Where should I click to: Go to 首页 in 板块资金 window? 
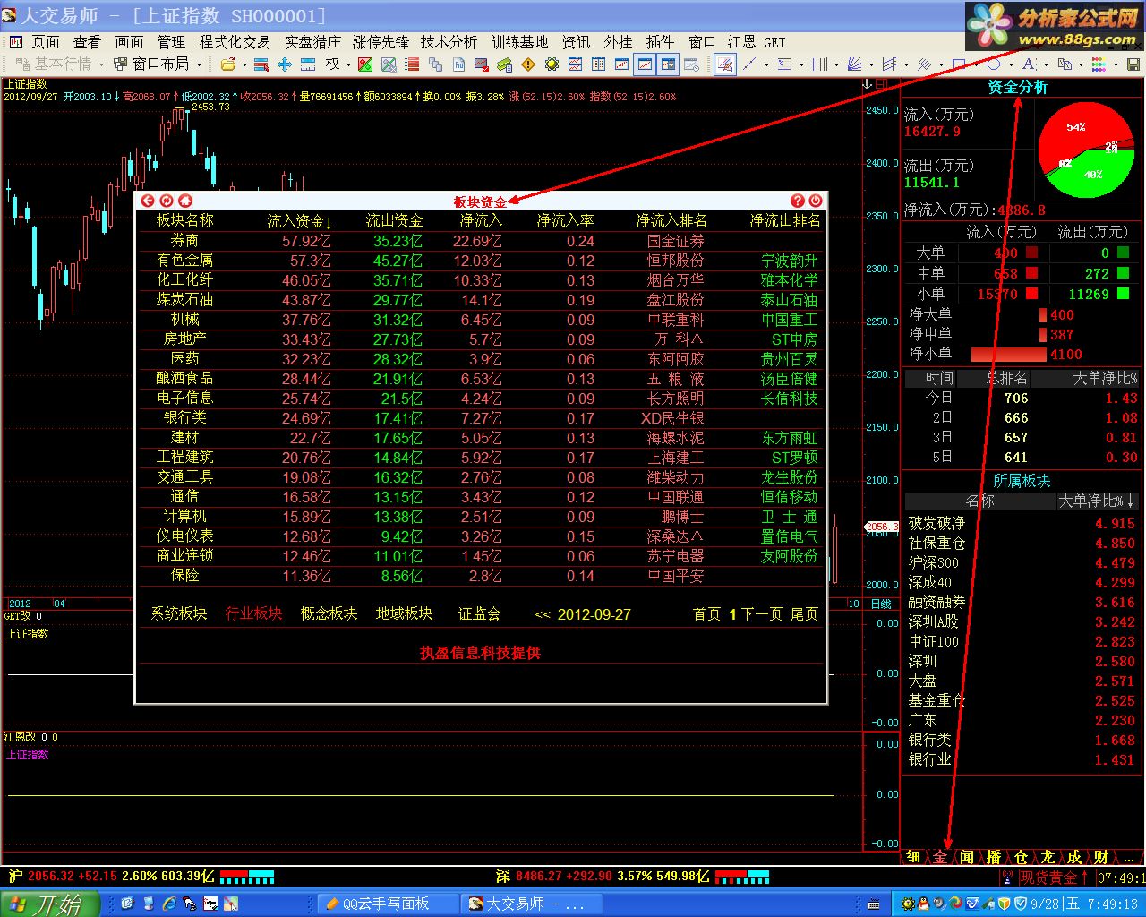click(707, 614)
